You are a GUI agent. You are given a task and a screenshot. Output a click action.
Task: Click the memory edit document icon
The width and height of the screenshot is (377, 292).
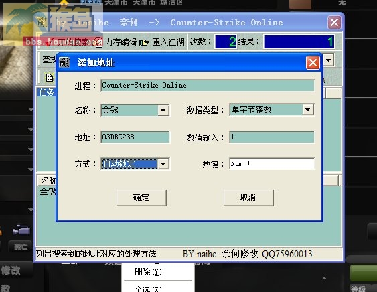(x=98, y=42)
